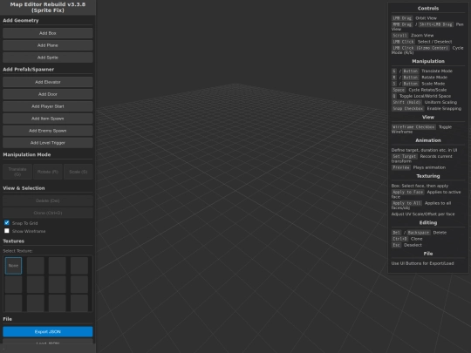This screenshot has width=471, height=353.
Task: Click the 'Scale Mode' help text
Action: tap(433, 84)
